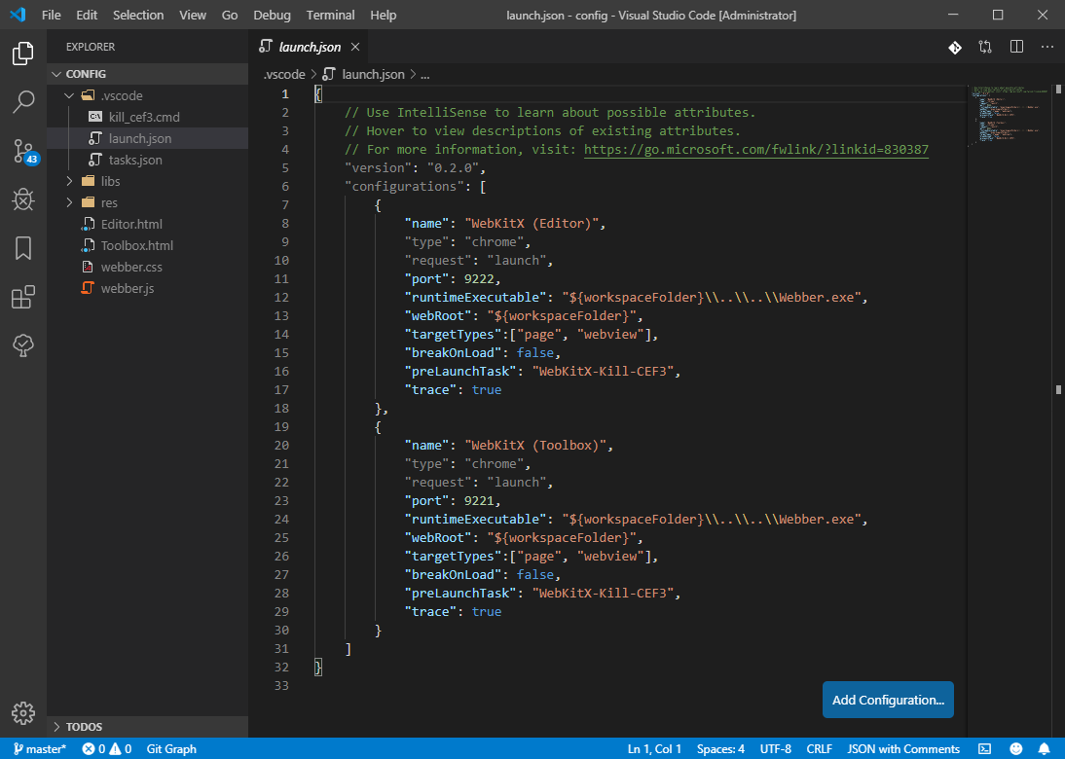Select language mode JSON with Comments

pos(903,749)
